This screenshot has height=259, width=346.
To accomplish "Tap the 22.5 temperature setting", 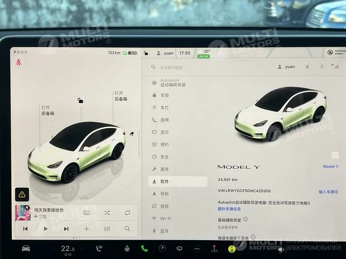I will (68, 249).
